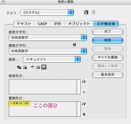Expand 検索 scope dropdown showing ドキュメント

coord(52,59)
